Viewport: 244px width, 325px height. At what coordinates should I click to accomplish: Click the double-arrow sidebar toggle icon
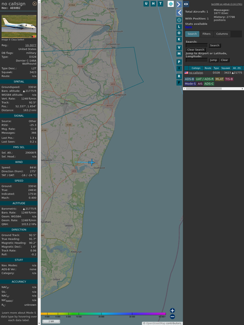tap(186, 4)
